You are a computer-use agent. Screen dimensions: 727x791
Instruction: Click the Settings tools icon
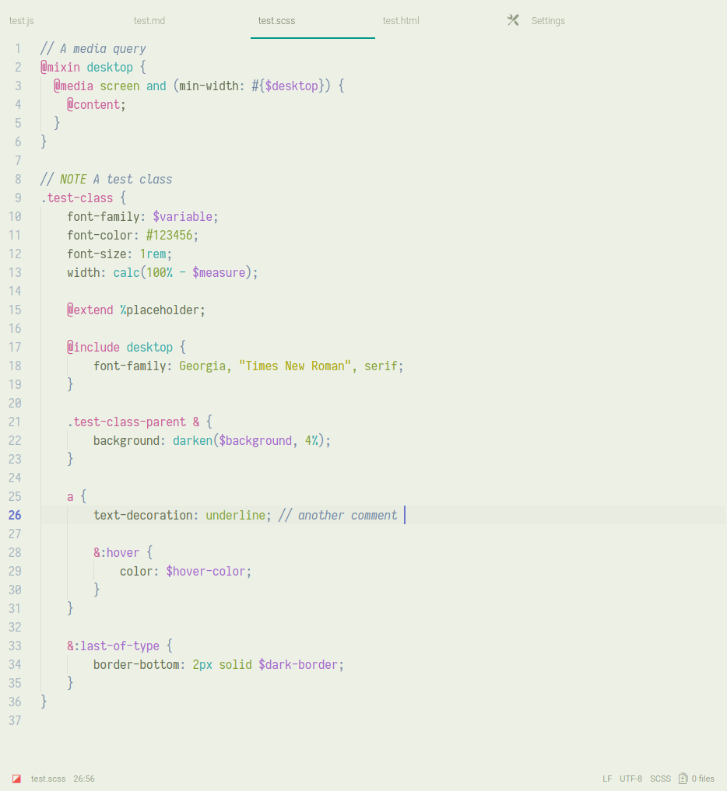point(513,20)
